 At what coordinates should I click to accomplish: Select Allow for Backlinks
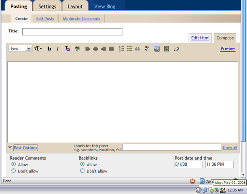[82, 164]
